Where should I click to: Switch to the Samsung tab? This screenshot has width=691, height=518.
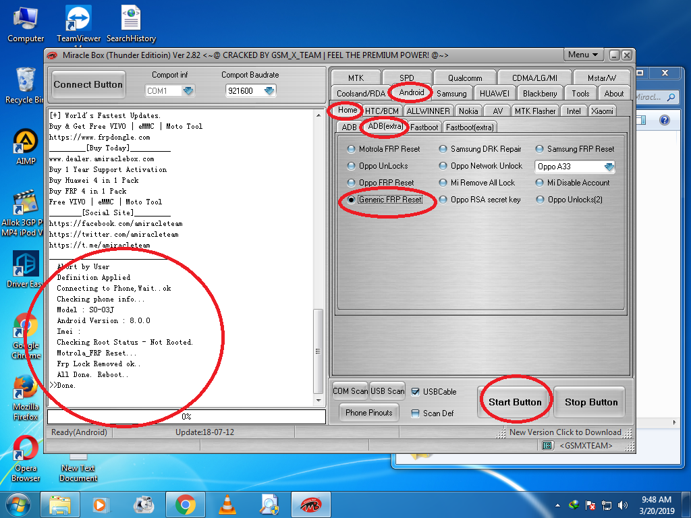[451, 93]
